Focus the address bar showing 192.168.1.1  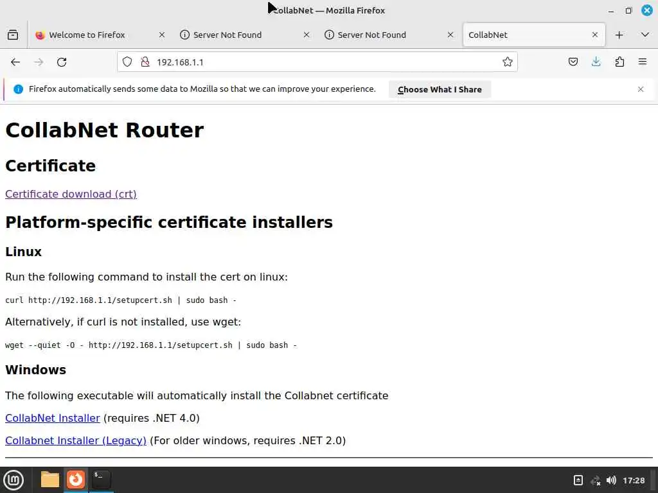pyautogui.click(x=317, y=62)
